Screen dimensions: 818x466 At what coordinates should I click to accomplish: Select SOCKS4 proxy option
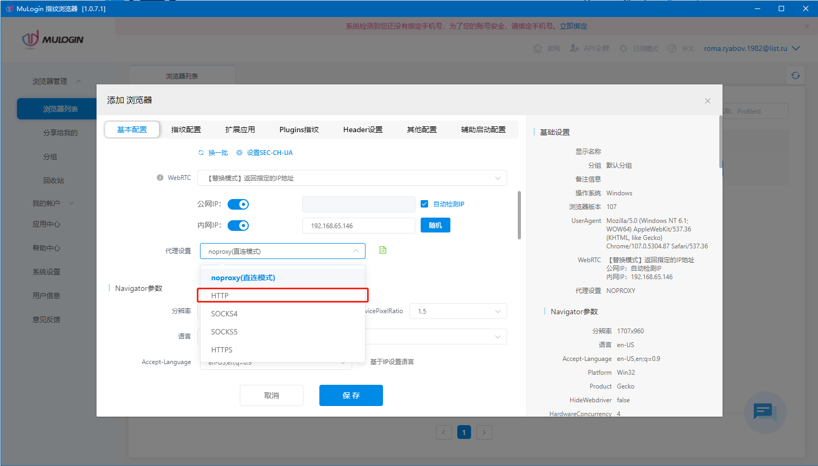point(283,314)
